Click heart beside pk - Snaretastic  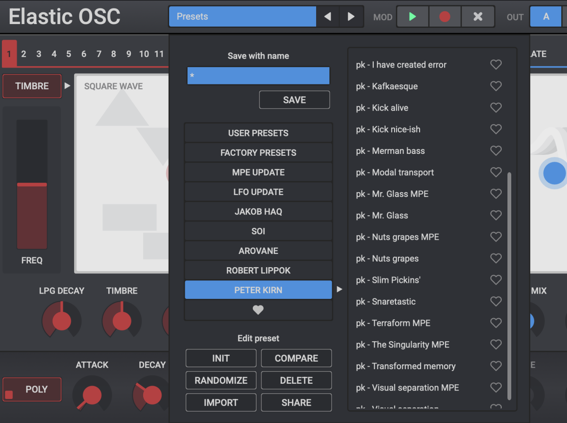tap(496, 301)
